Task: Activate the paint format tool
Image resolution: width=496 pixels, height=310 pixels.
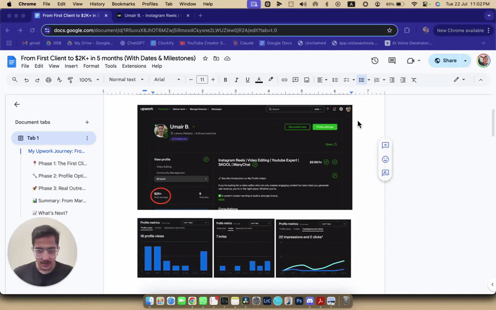Action: pyautogui.click(x=70, y=80)
